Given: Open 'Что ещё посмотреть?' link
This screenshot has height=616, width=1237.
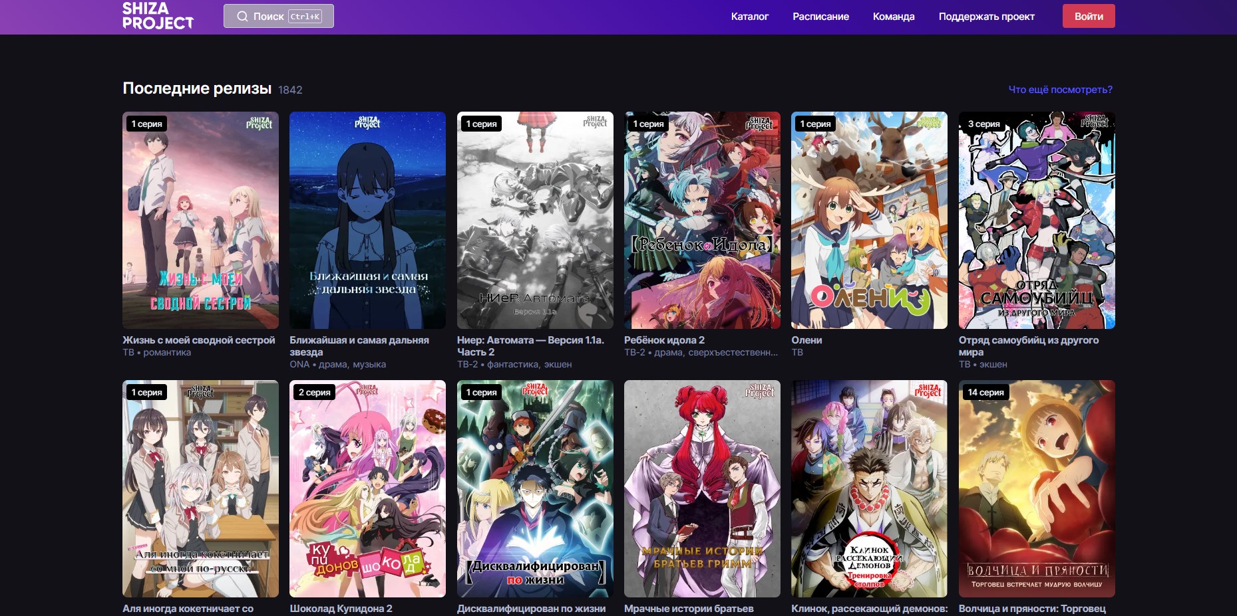Looking at the screenshot, I should pyautogui.click(x=1060, y=89).
